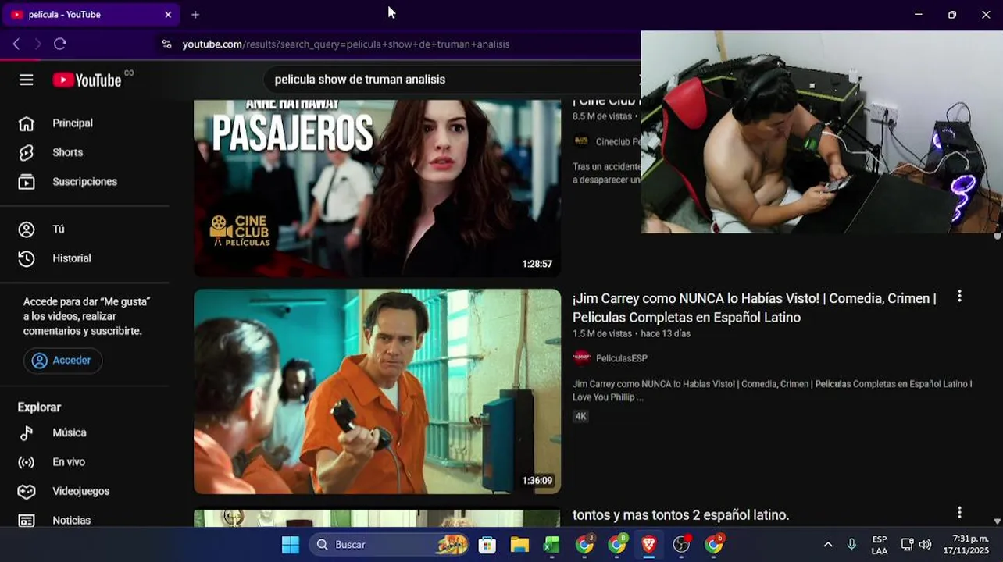1003x562 pixels.
Task: Open OBS Studio from the taskbar
Action: click(x=682, y=545)
